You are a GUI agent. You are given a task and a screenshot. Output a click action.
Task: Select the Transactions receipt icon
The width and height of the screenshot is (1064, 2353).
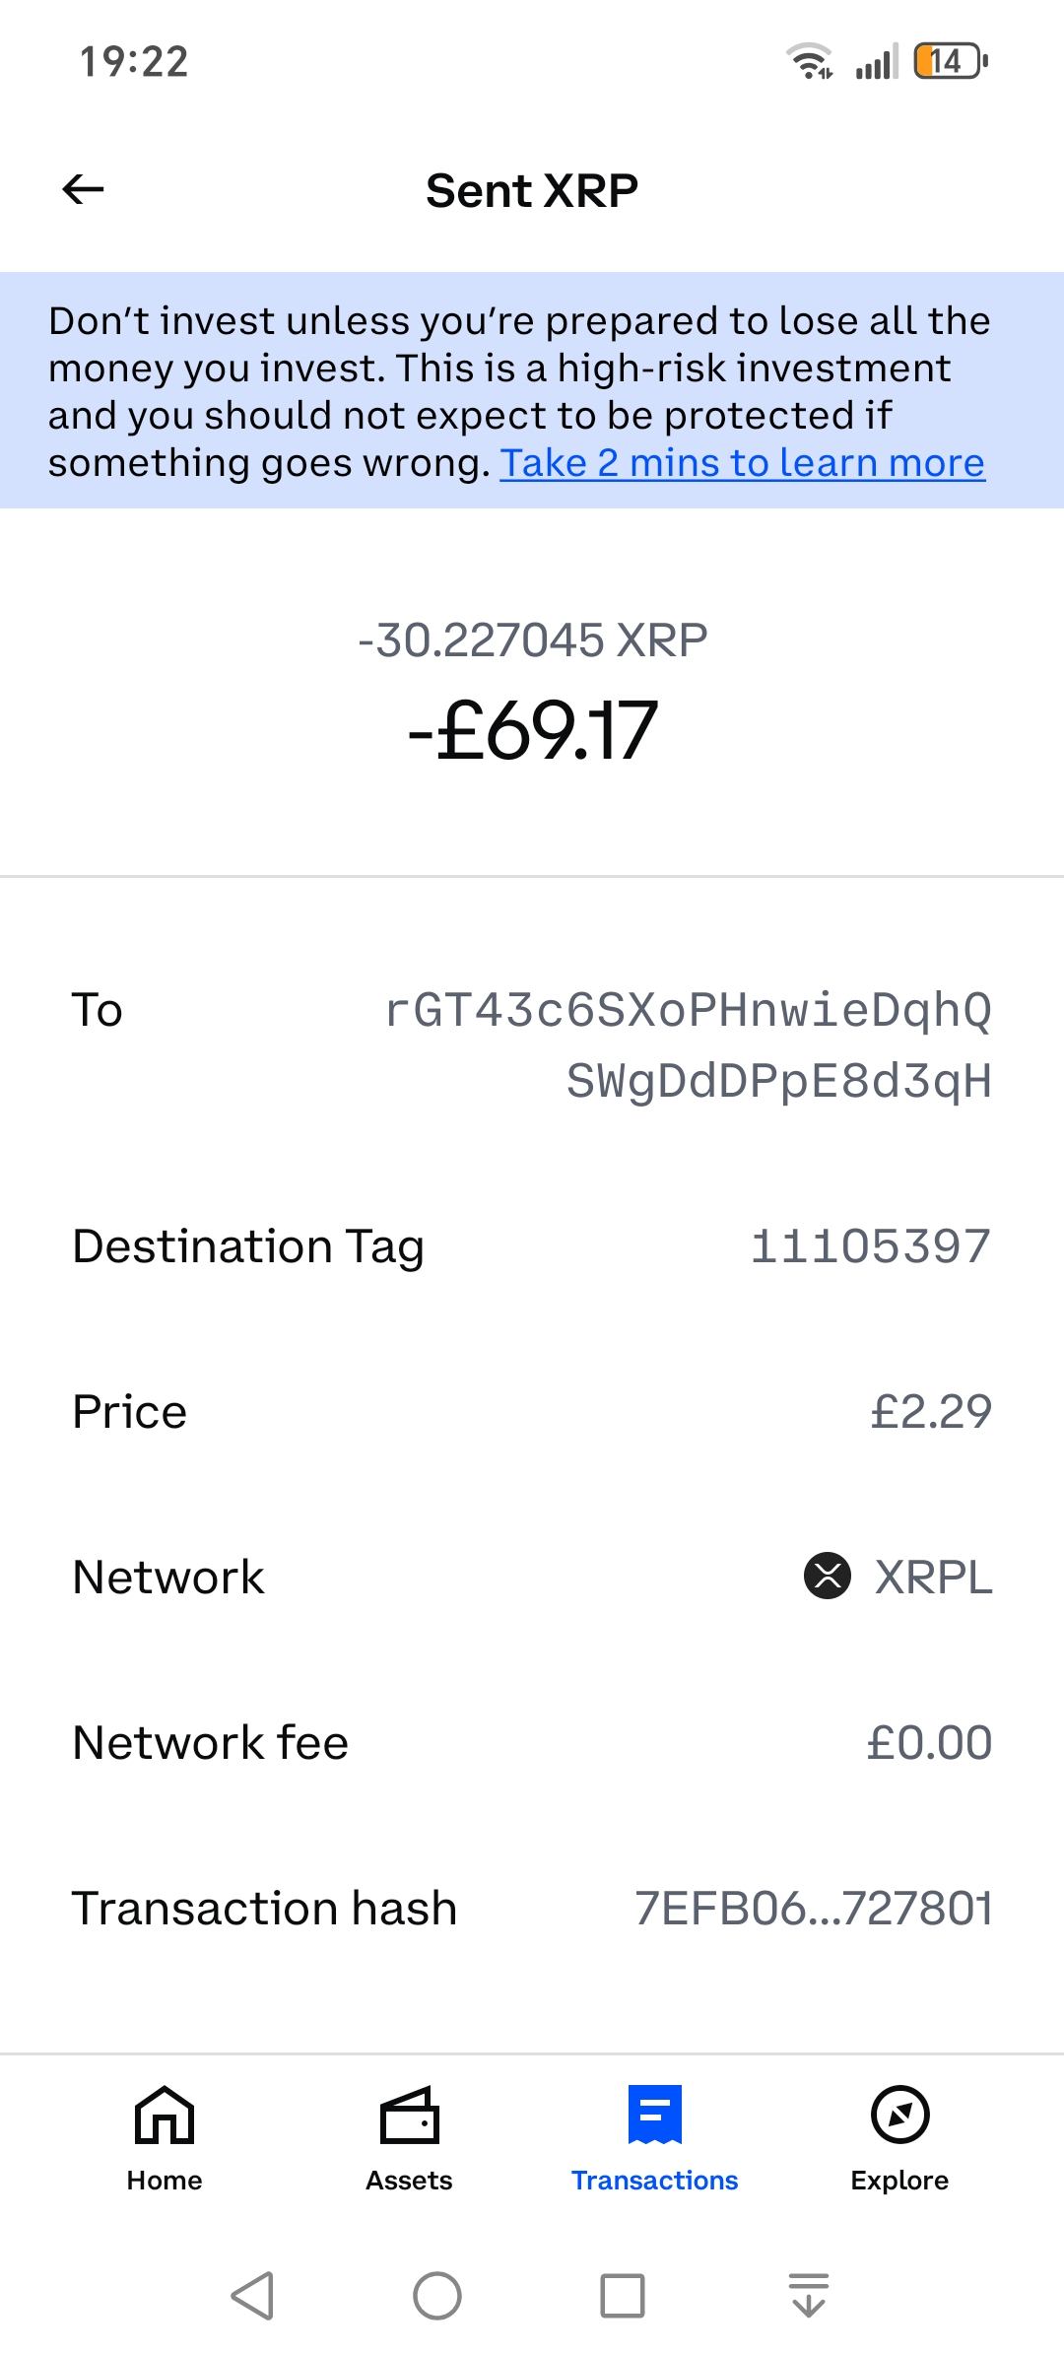click(655, 2114)
